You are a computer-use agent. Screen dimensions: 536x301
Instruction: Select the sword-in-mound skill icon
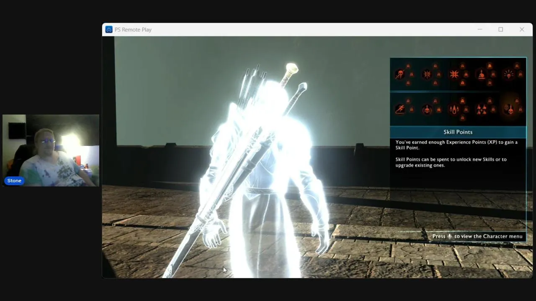click(x=482, y=74)
